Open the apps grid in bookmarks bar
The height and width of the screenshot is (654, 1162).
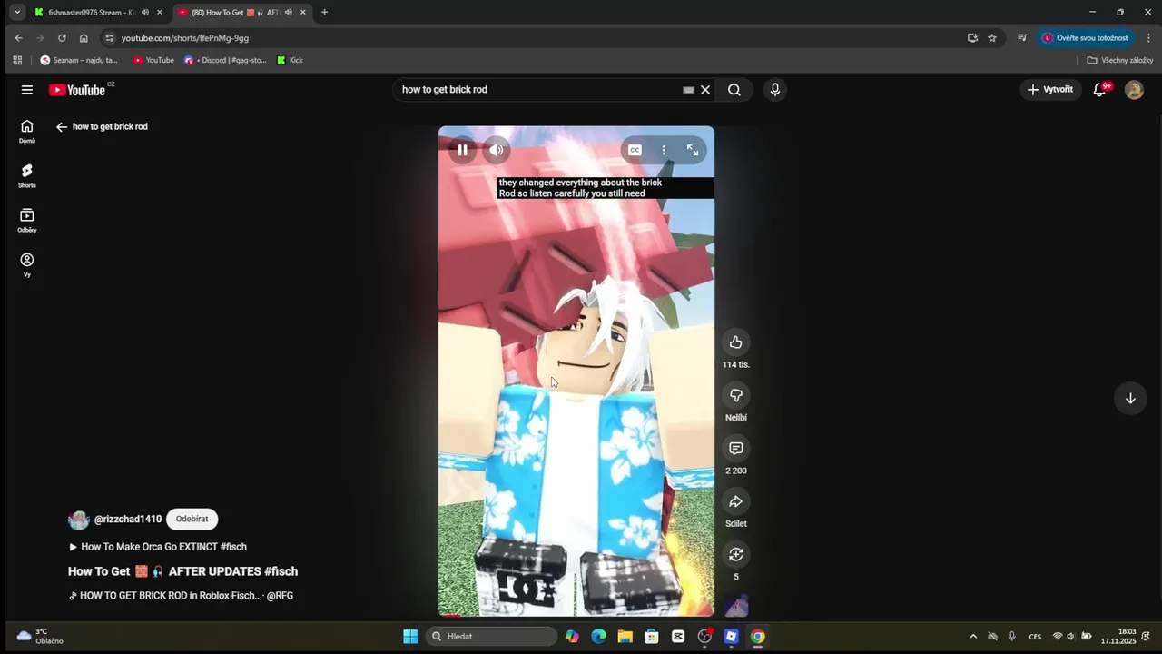coord(17,61)
